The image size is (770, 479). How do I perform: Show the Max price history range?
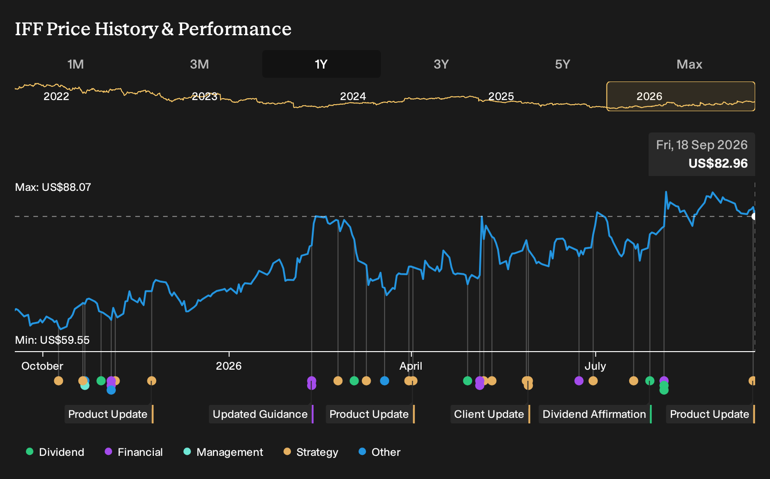pos(689,64)
